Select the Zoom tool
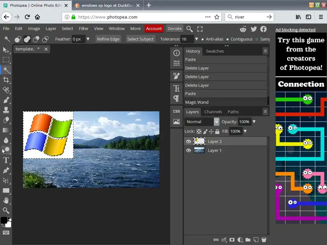 6,211
